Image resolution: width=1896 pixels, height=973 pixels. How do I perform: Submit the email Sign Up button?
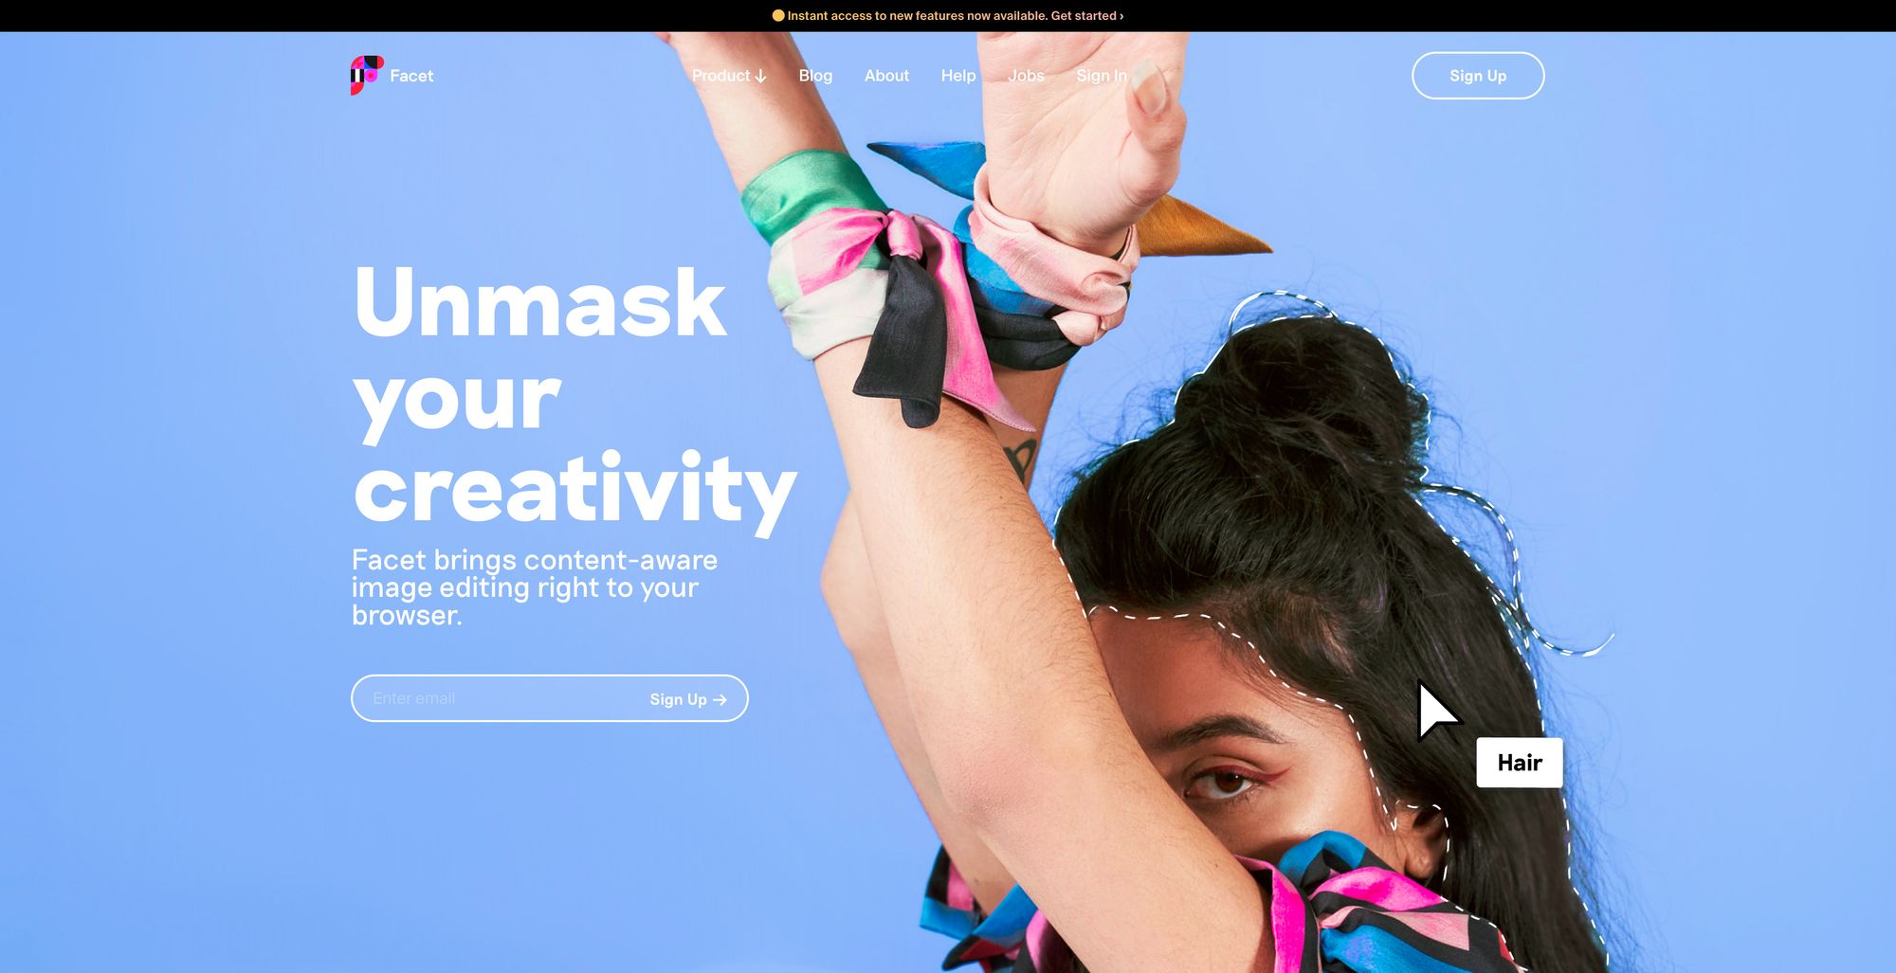pos(688,699)
